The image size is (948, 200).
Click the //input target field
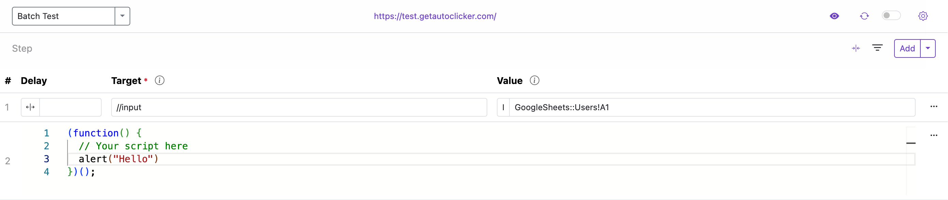pyautogui.click(x=299, y=107)
